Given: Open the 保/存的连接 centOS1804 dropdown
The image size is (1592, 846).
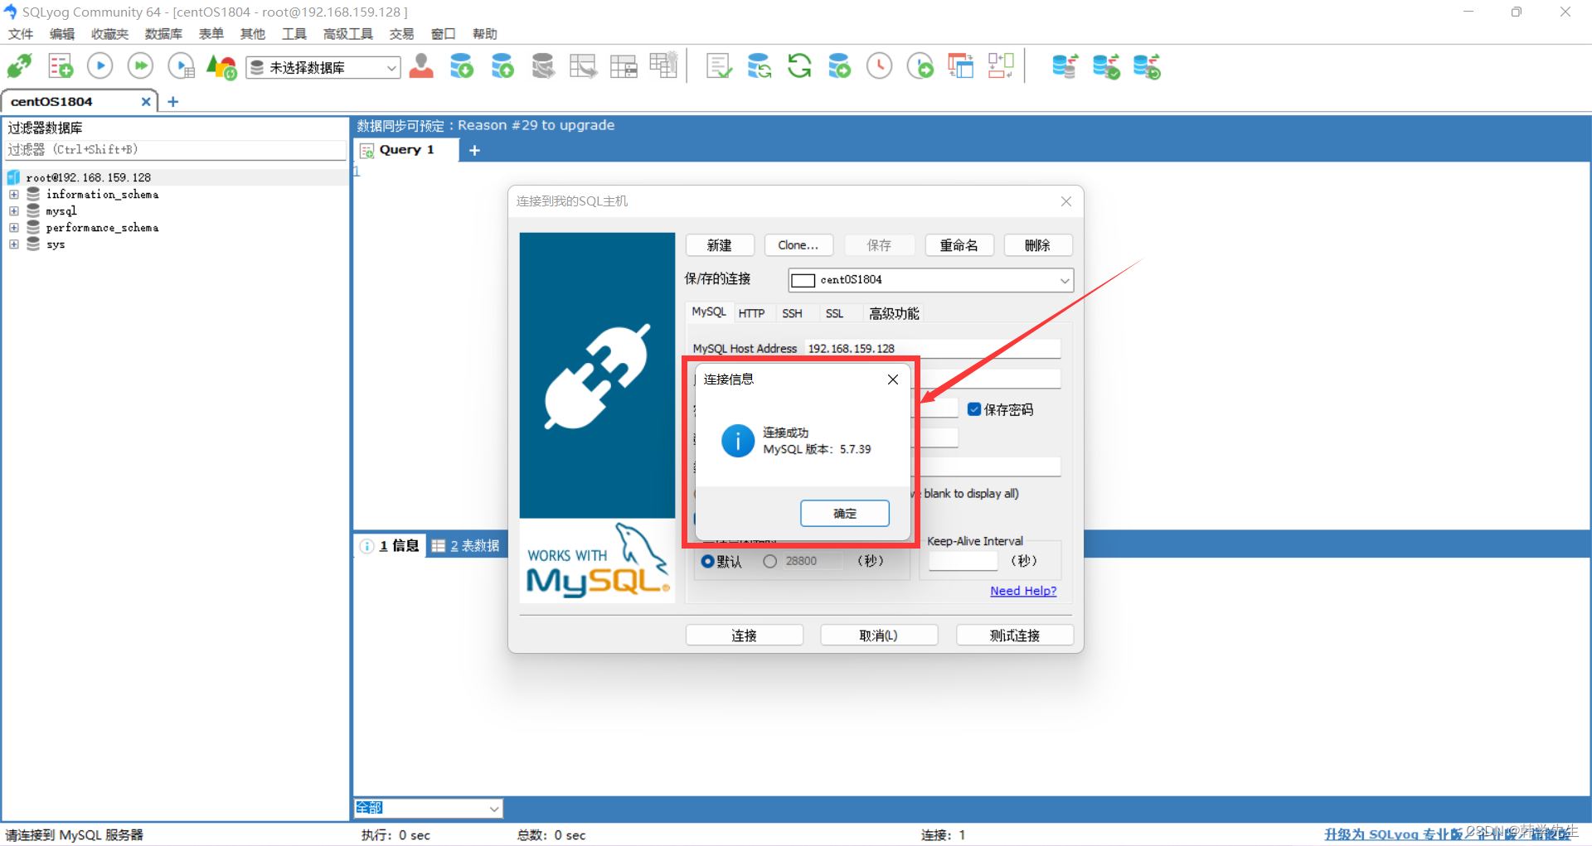Looking at the screenshot, I should pos(930,280).
